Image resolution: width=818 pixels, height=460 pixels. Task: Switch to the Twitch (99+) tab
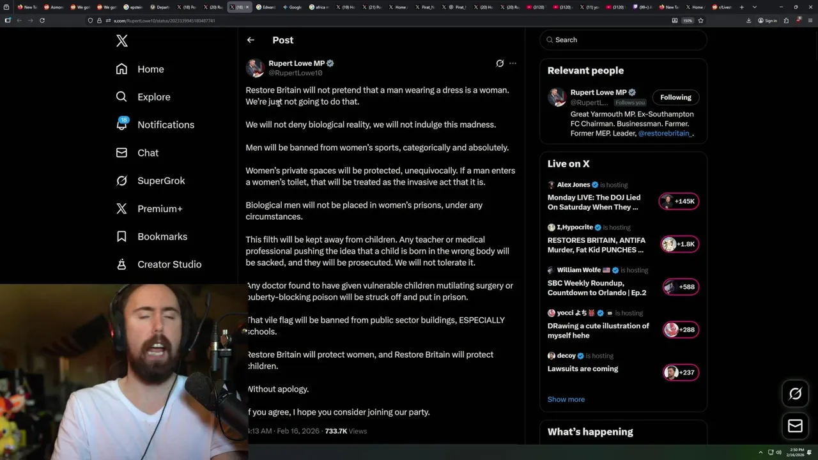(x=641, y=7)
